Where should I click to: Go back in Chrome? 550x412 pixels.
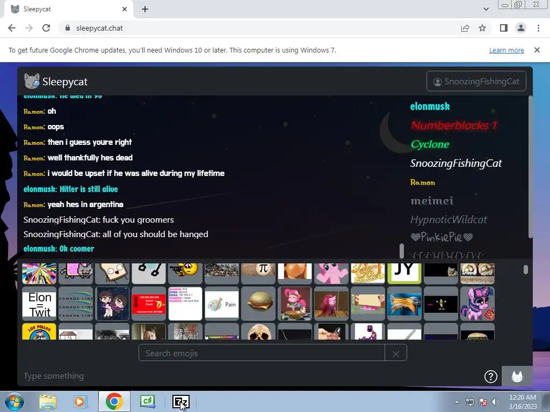coord(12,28)
